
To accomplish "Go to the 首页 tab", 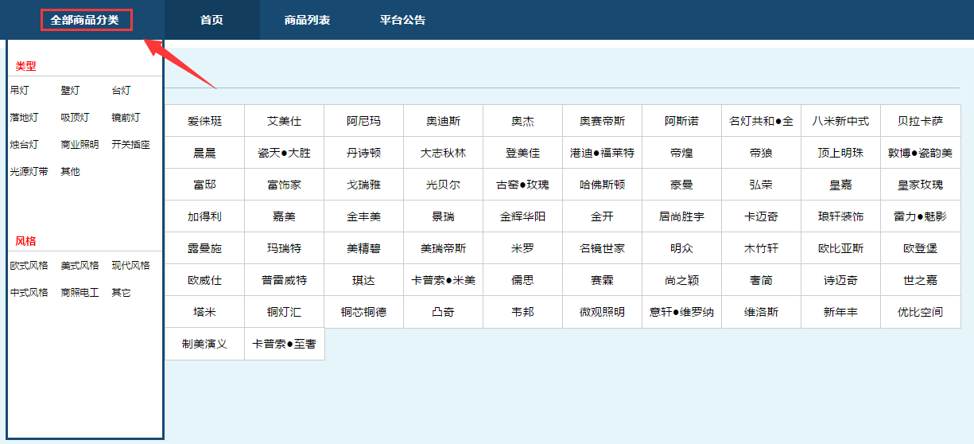I will coord(211,20).
